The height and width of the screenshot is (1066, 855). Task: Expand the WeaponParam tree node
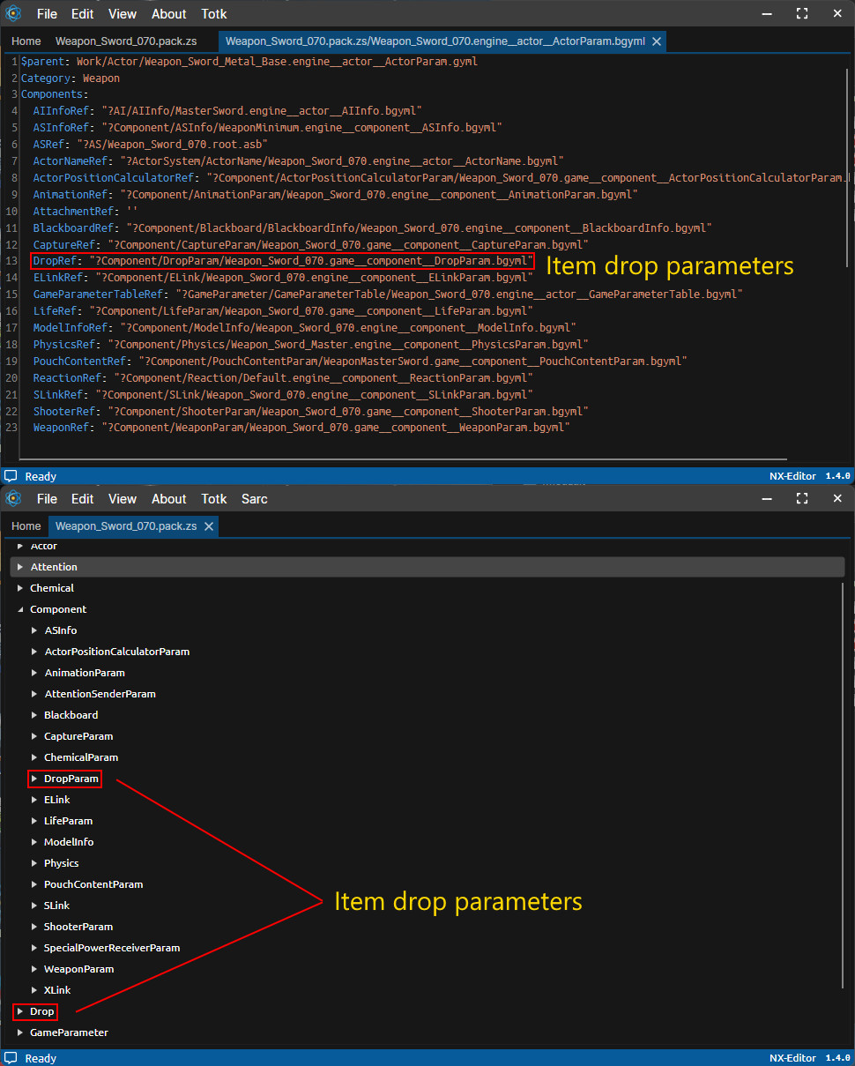34,969
